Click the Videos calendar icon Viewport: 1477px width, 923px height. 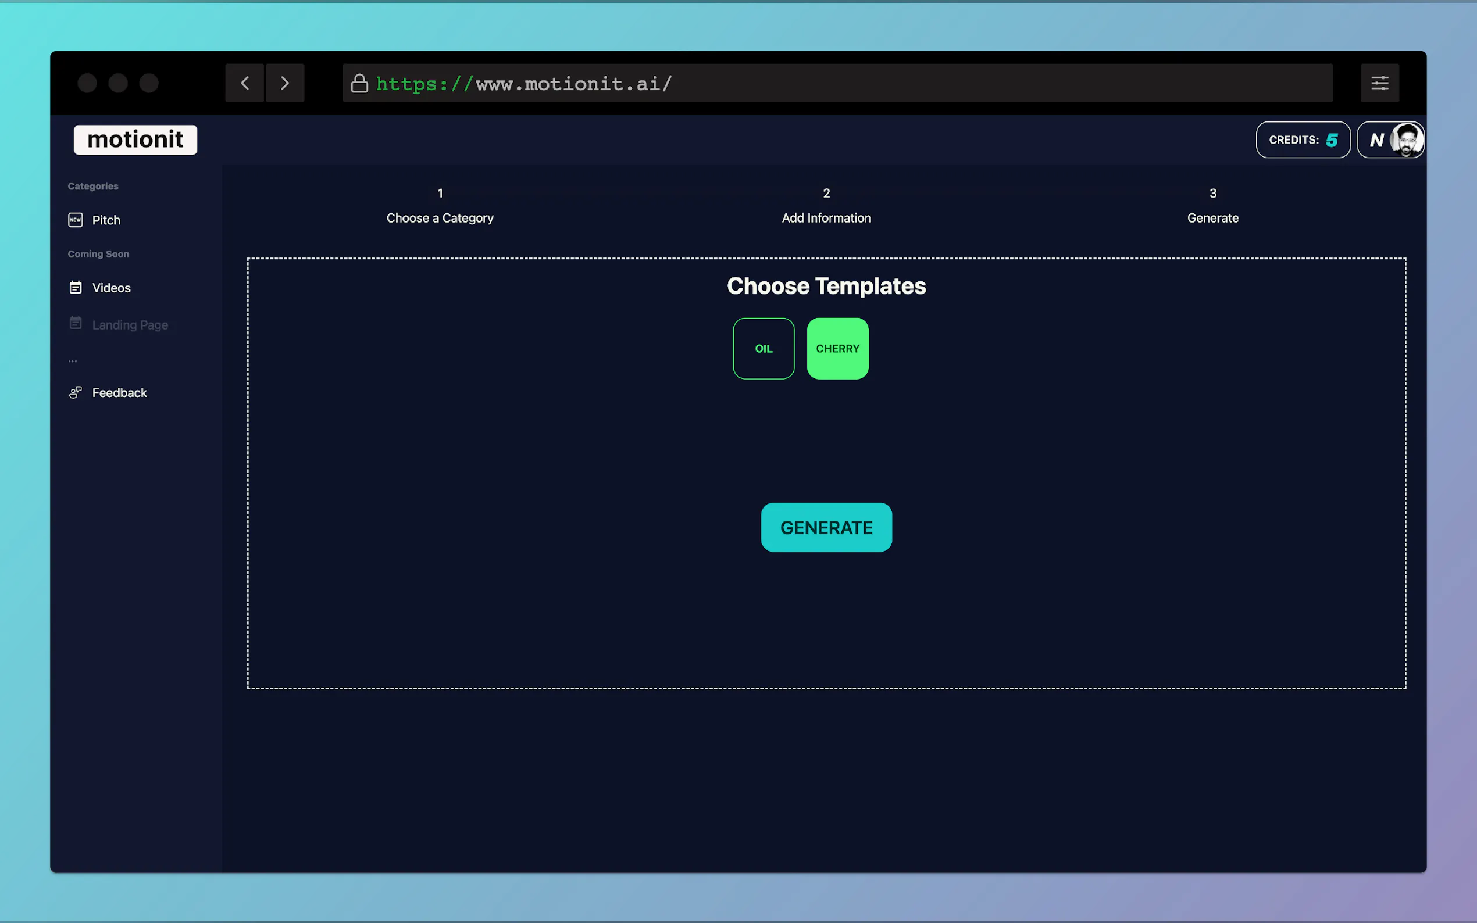point(74,287)
